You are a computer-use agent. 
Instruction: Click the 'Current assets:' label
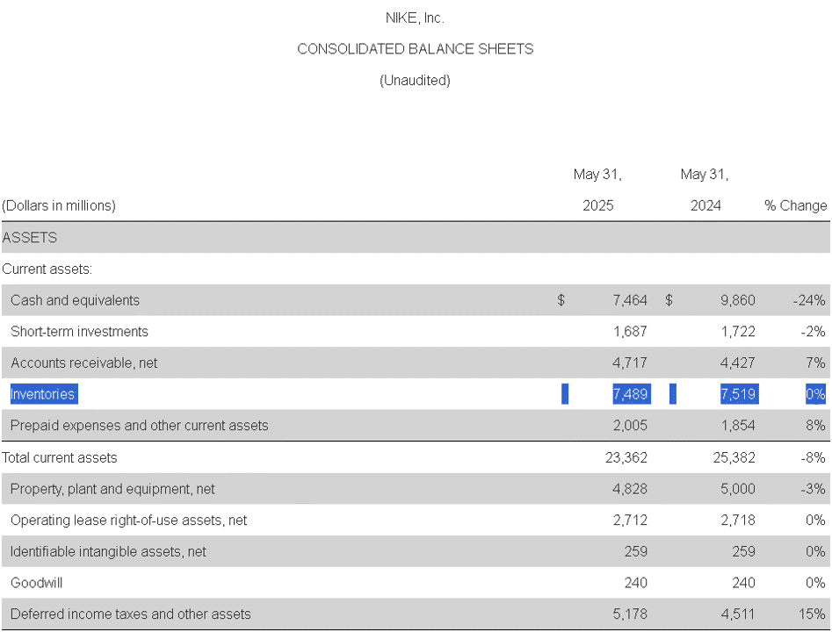pyautogui.click(x=47, y=269)
